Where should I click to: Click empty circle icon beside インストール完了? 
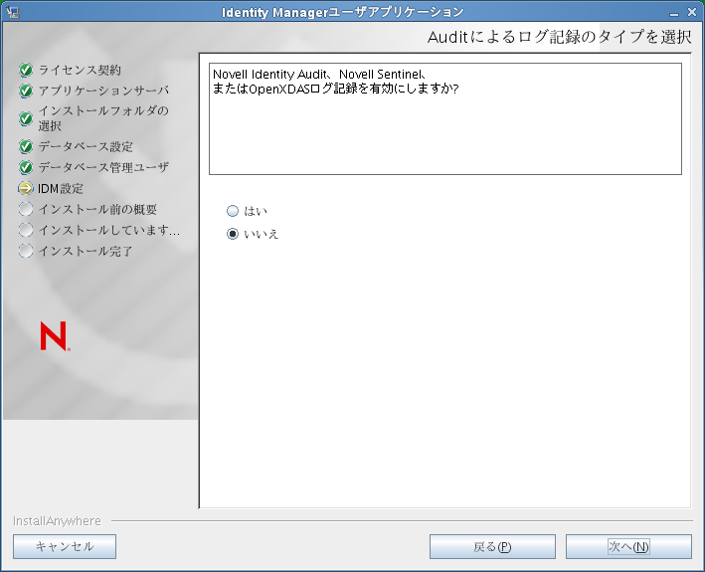point(26,251)
